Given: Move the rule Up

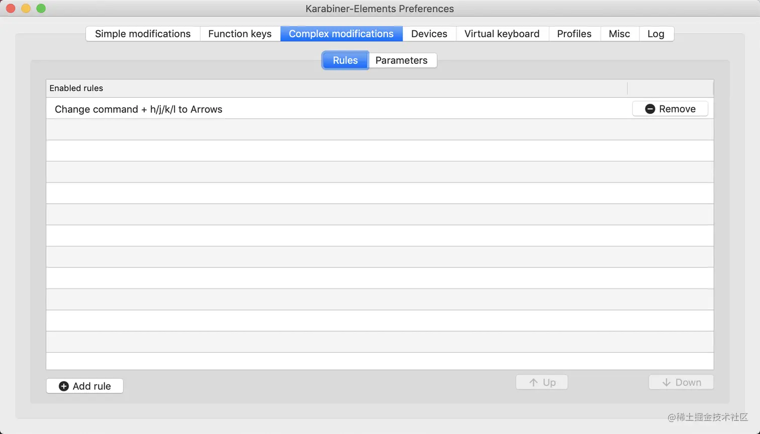Looking at the screenshot, I should 542,382.
